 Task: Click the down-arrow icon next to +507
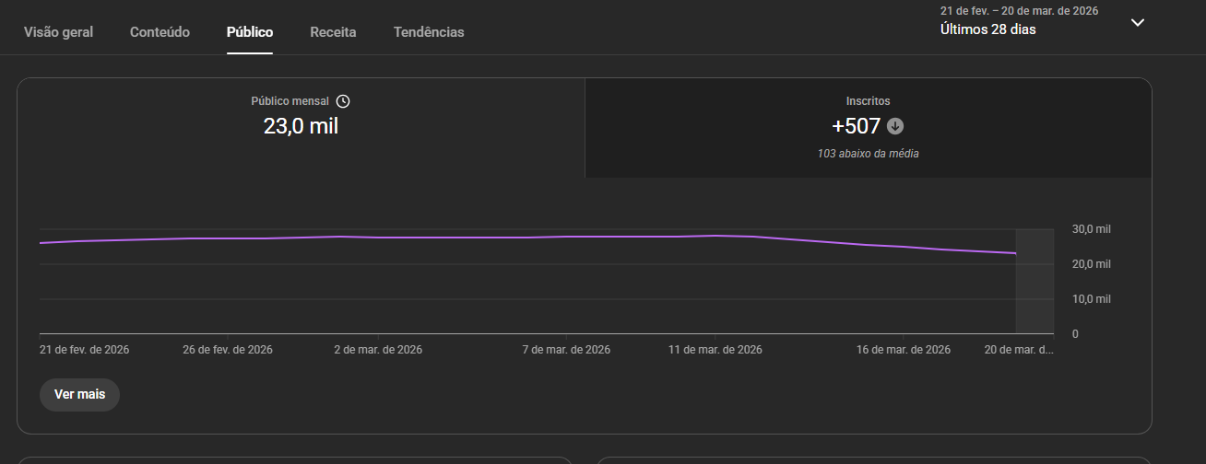point(895,127)
